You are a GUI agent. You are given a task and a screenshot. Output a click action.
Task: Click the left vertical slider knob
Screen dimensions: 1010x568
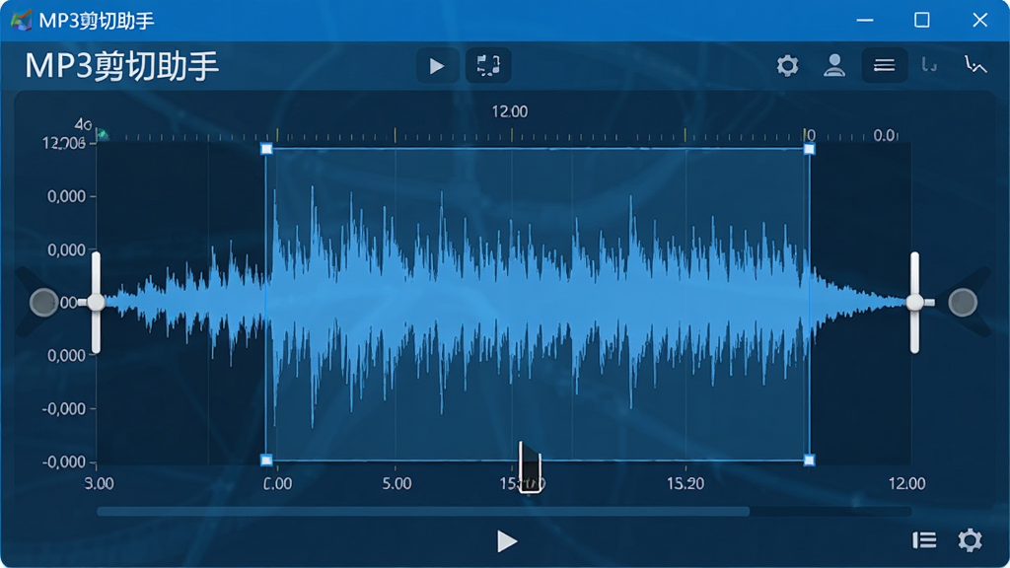(x=96, y=302)
